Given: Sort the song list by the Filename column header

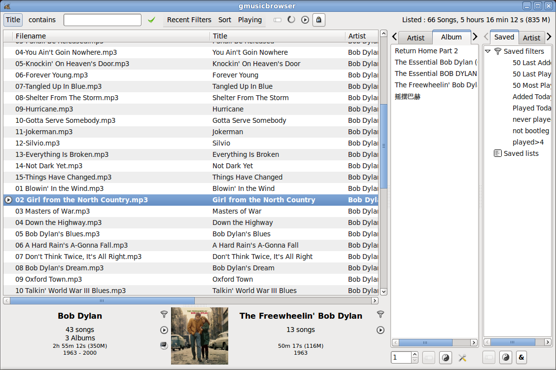Looking at the screenshot, I should (111, 36).
